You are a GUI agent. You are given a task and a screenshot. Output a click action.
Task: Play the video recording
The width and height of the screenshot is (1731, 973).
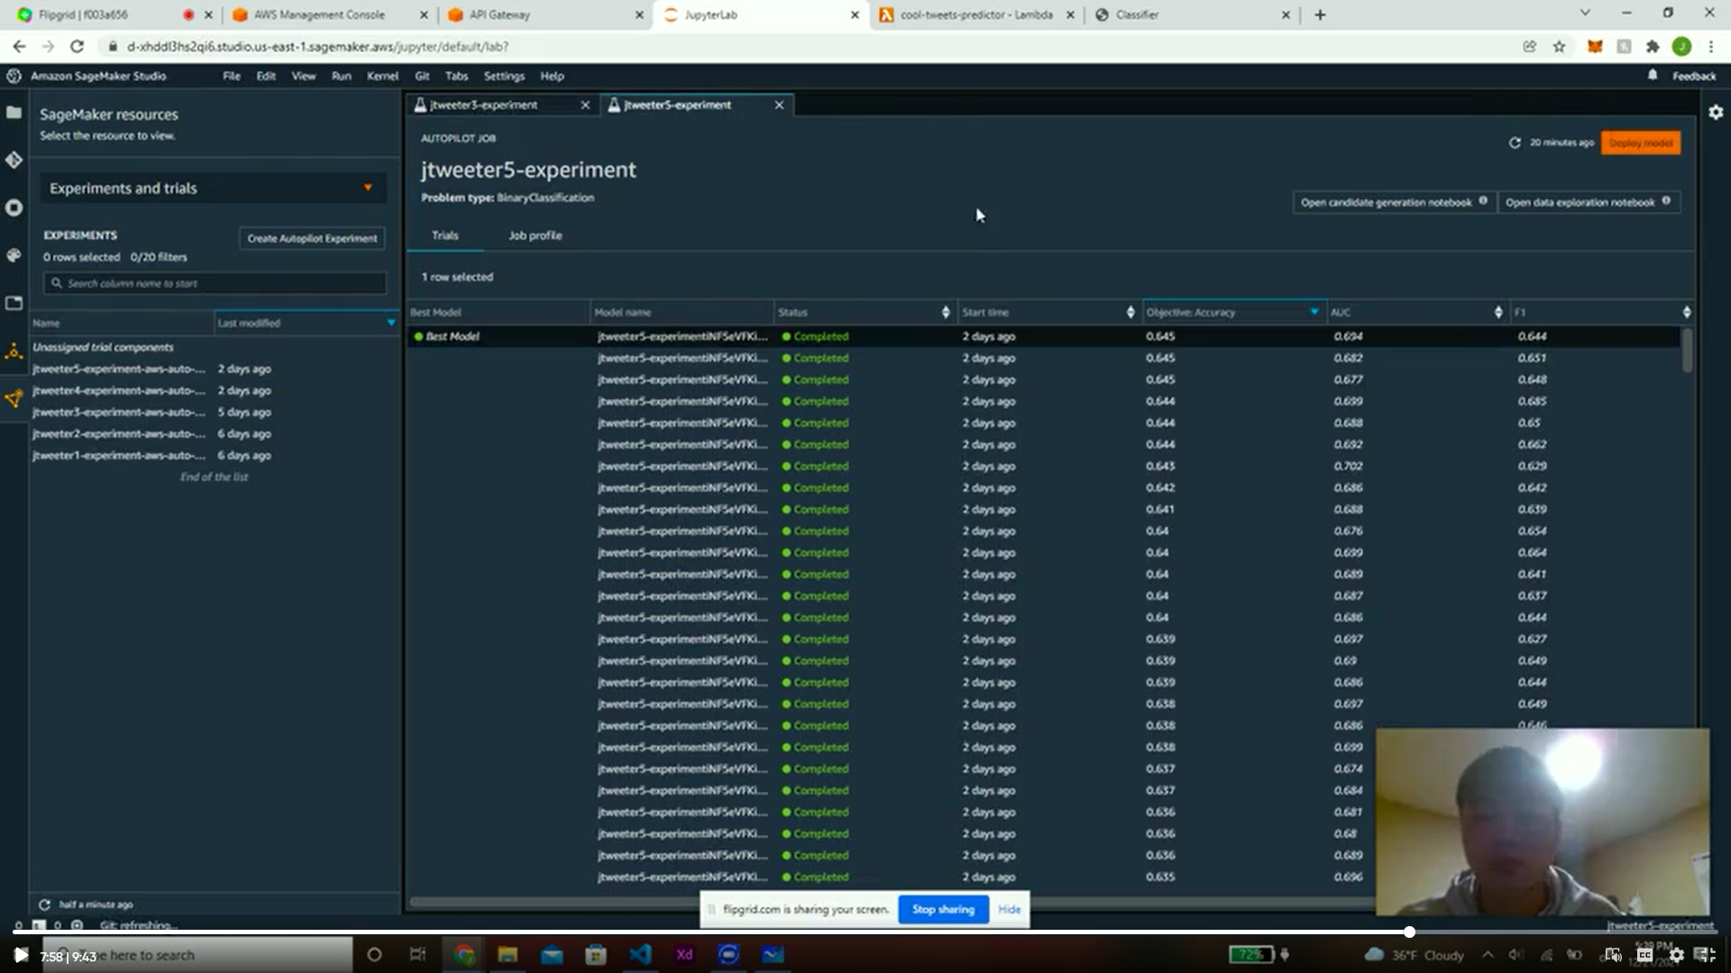click(21, 955)
